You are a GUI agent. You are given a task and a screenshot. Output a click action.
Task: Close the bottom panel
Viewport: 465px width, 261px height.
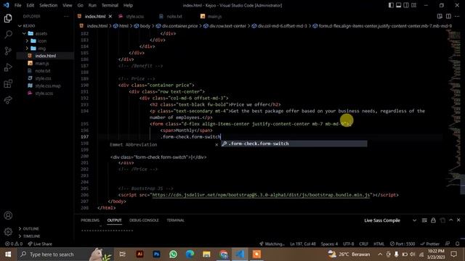tap(458, 220)
